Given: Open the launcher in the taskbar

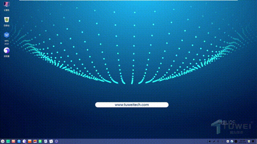Looking at the screenshot, I should point(3,141).
